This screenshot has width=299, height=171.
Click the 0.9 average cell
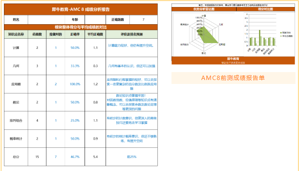tap(95, 138)
